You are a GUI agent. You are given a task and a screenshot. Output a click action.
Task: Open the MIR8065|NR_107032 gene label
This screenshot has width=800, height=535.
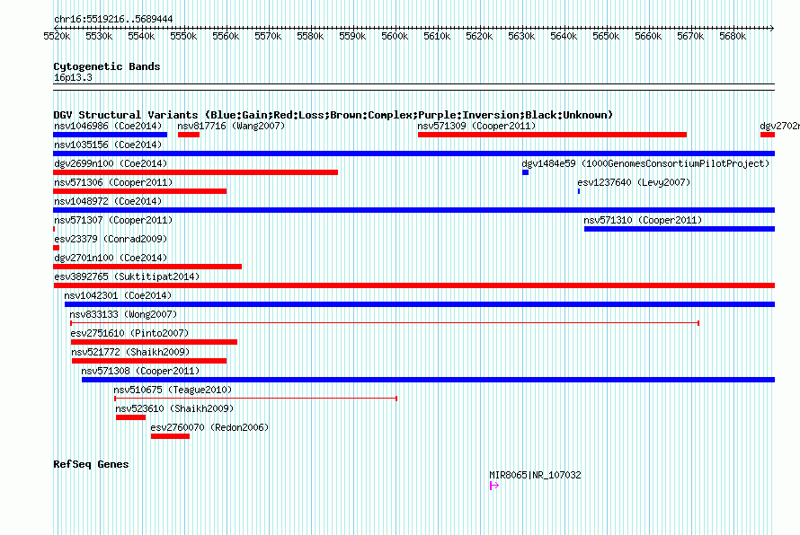point(535,475)
